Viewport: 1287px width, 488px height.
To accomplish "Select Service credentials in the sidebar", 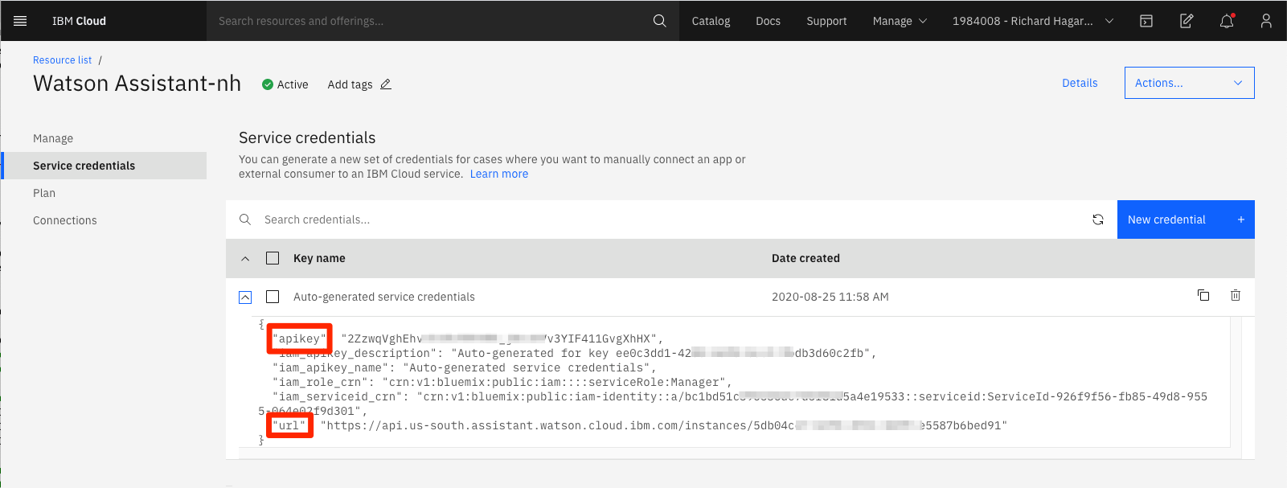I will click(104, 166).
